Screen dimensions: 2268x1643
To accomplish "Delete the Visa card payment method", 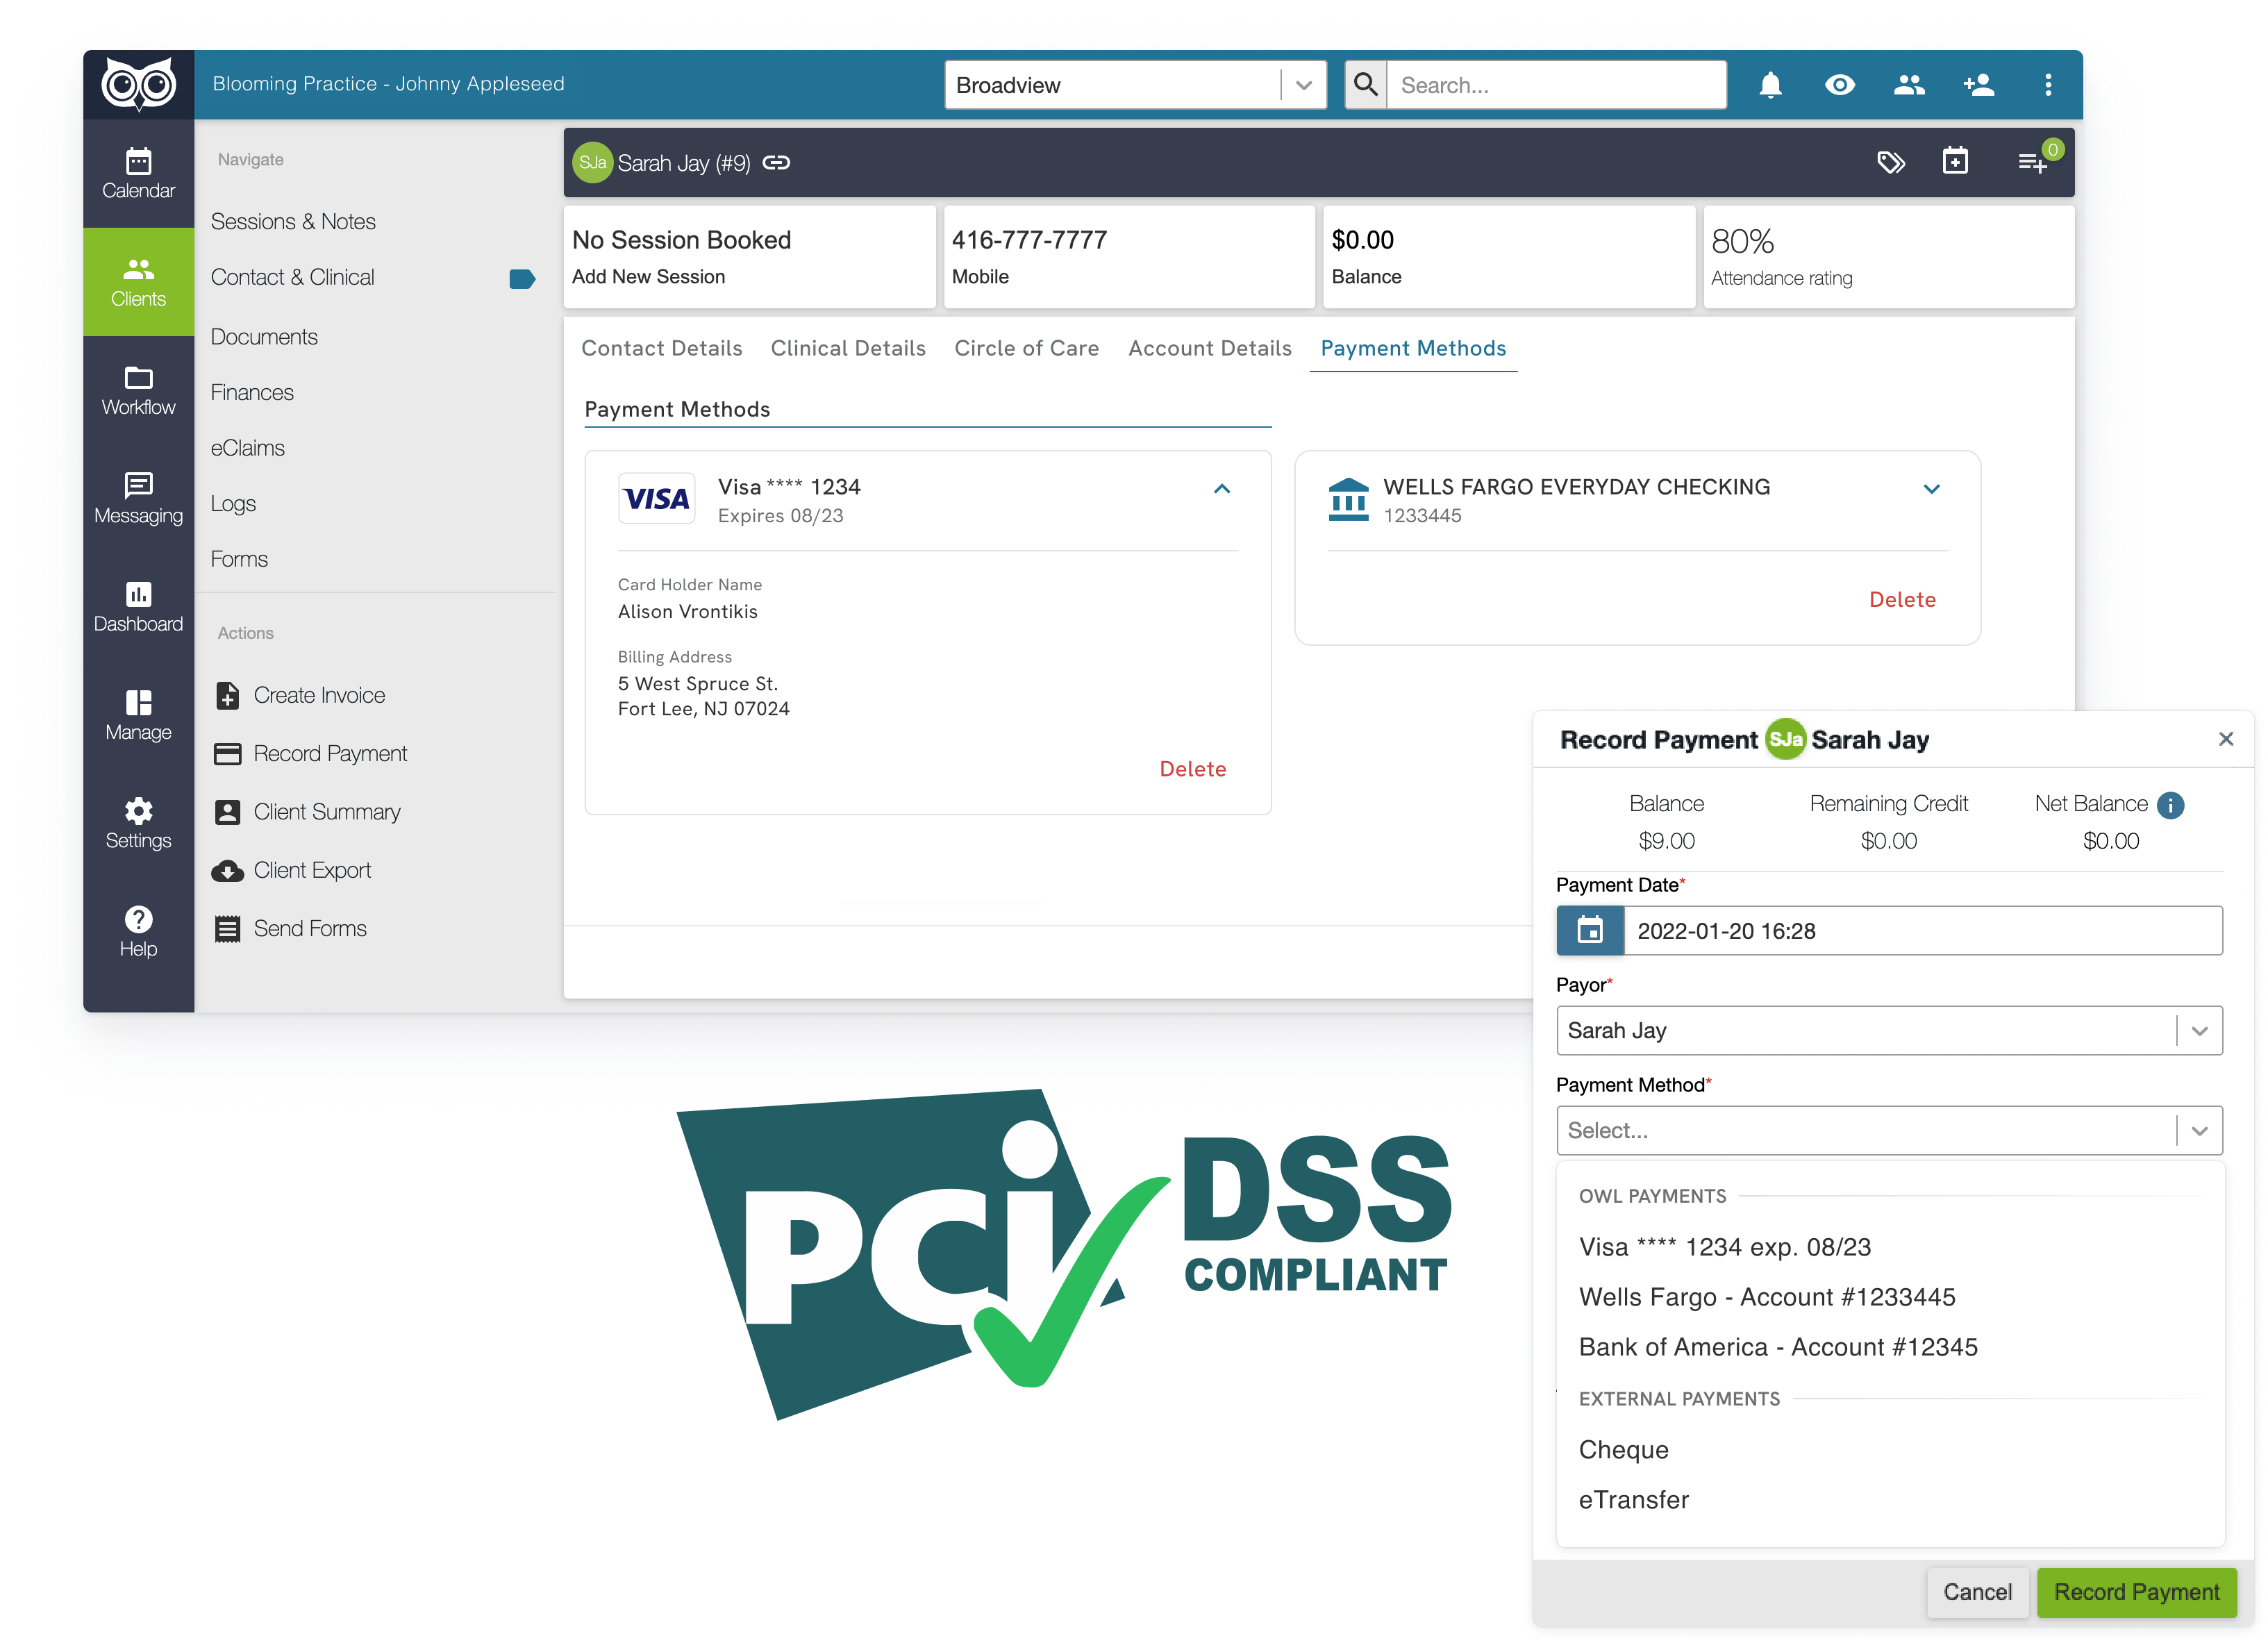I will (x=1192, y=769).
